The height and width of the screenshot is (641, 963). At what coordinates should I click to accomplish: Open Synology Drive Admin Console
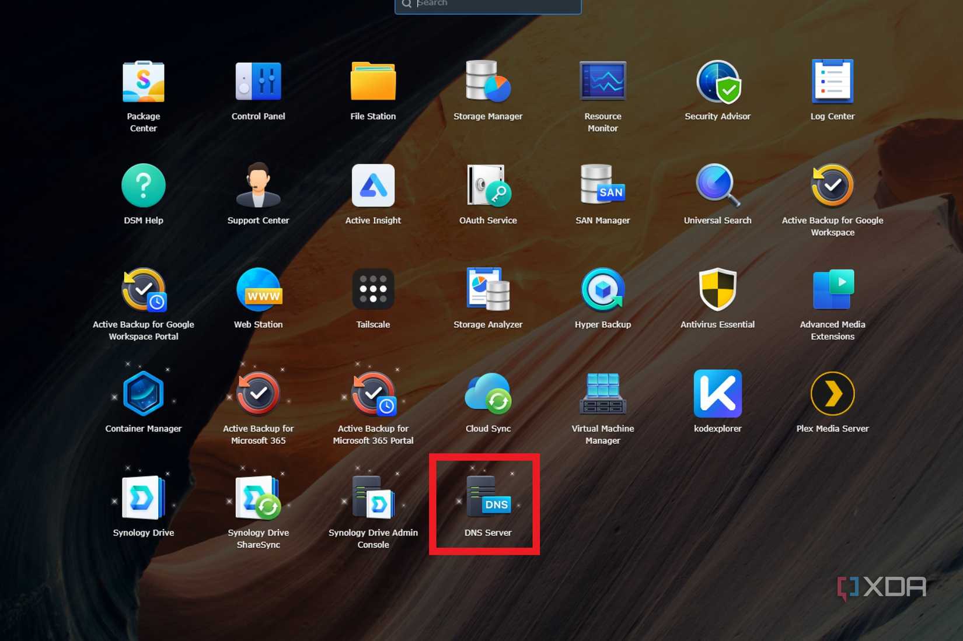click(373, 498)
